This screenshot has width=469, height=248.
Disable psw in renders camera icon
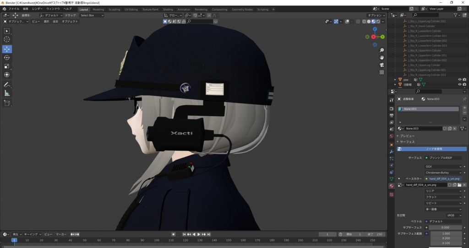click(x=464, y=80)
